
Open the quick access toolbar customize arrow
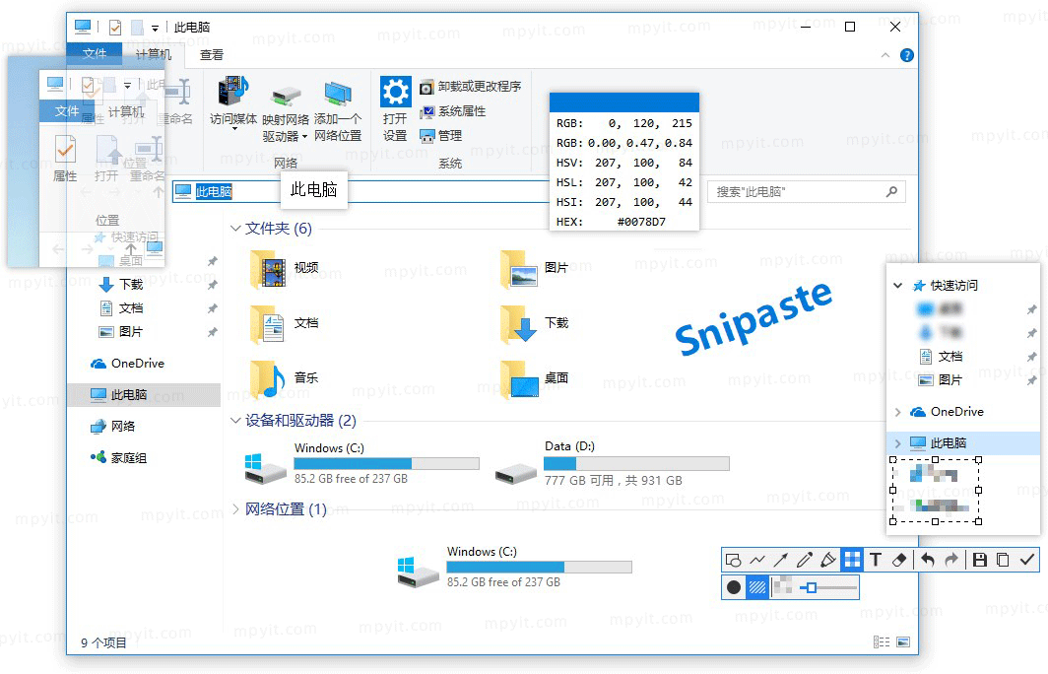(155, 28)
